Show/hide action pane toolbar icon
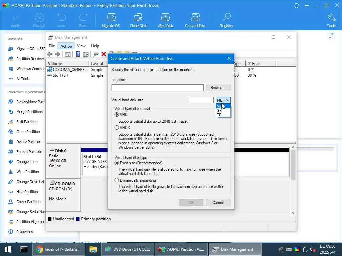 (86, 54)
